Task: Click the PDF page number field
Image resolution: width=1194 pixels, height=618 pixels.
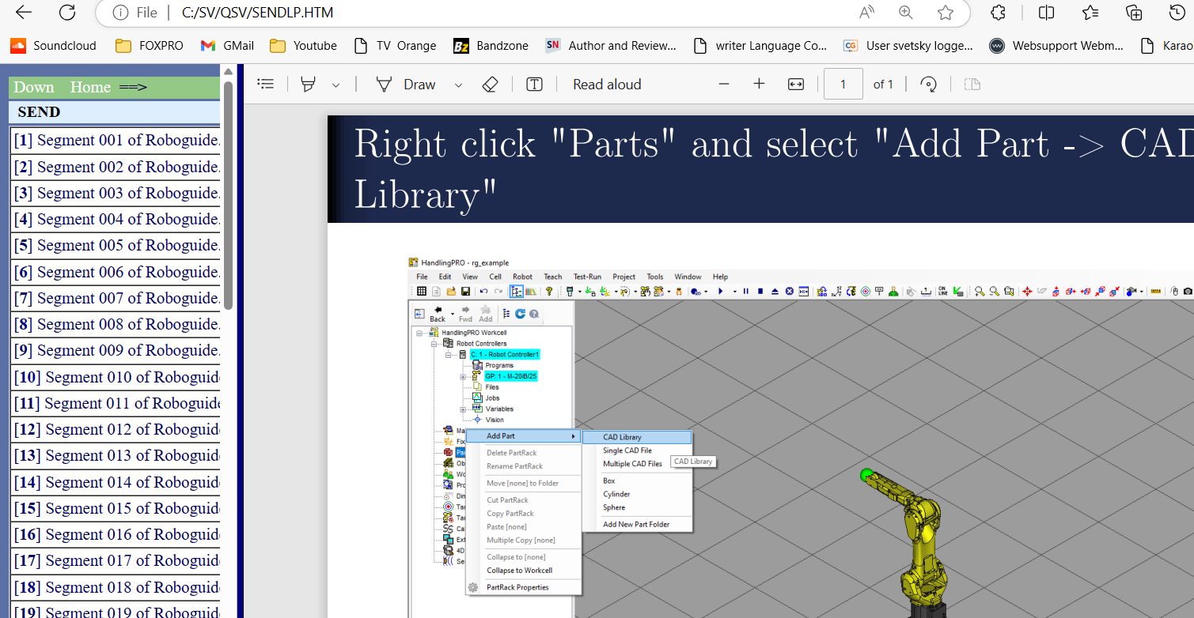Action: pyautogui.click(x=843, y=85)
